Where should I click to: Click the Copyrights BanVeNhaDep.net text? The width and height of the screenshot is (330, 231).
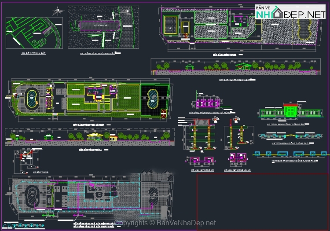(165, 223)
